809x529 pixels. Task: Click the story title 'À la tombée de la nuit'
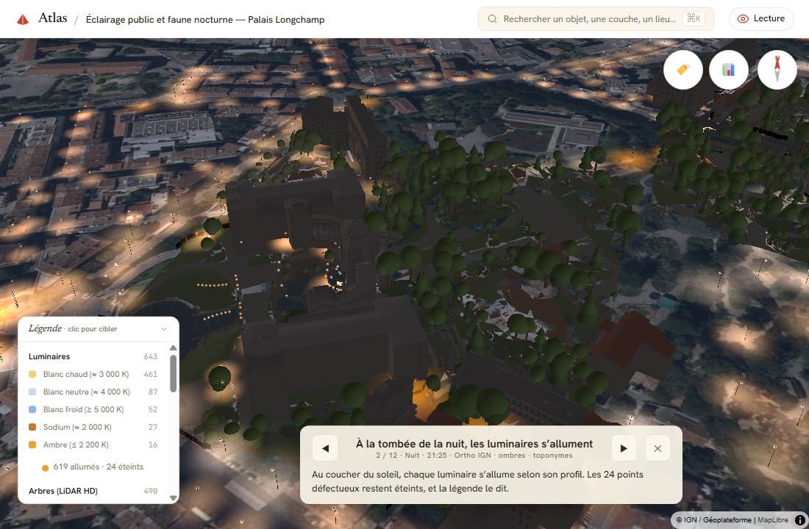click(474, 444)
